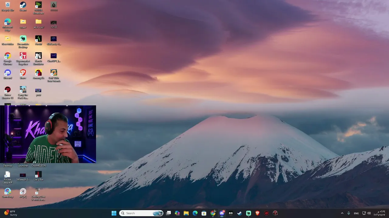Open Task View from the taskbar
This screenshot has height=218, width=389.
[x=168, y=213]
